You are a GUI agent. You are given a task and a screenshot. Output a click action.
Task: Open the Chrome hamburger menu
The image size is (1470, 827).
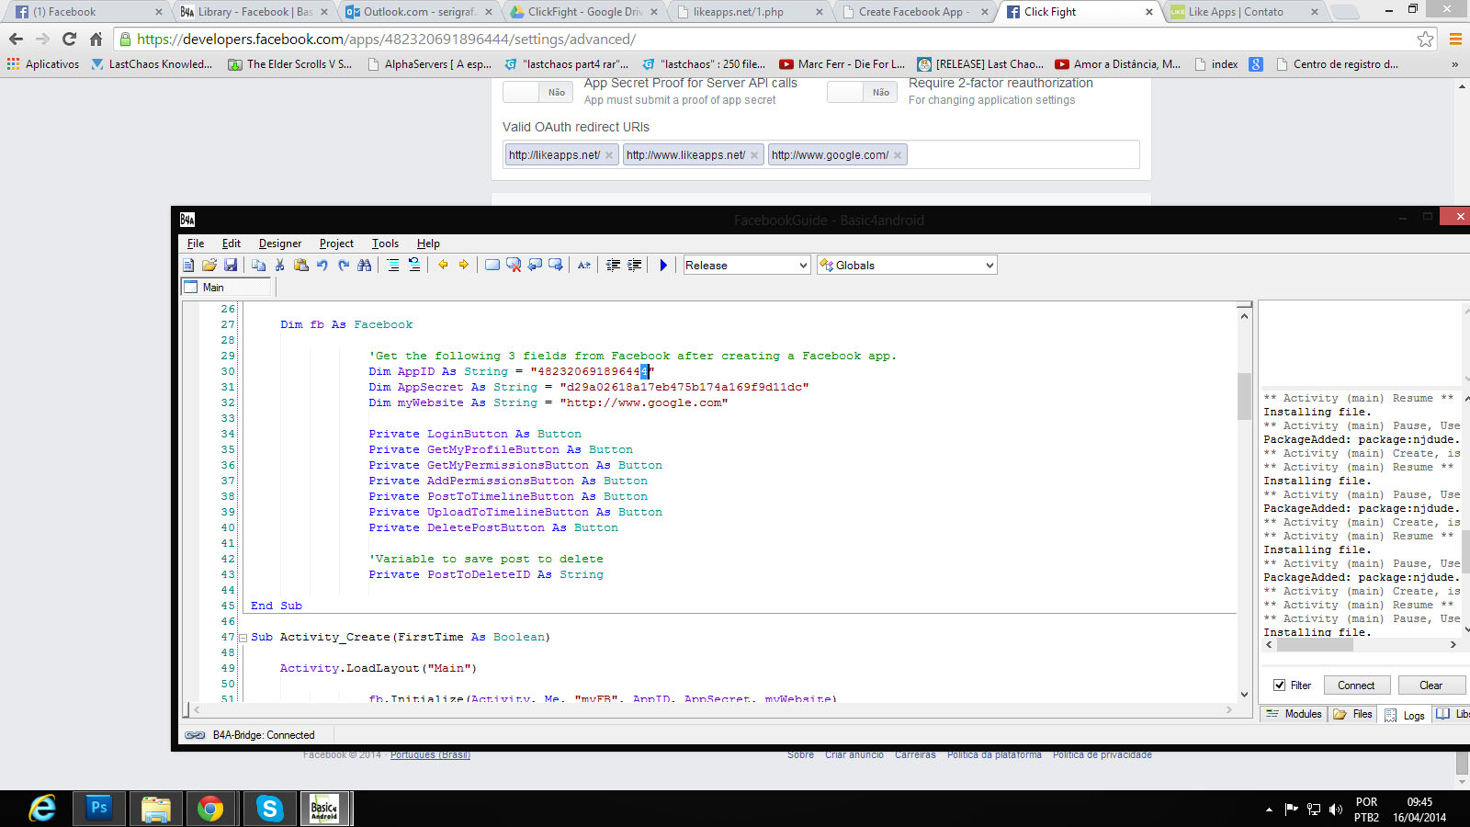click(1455, 40)
